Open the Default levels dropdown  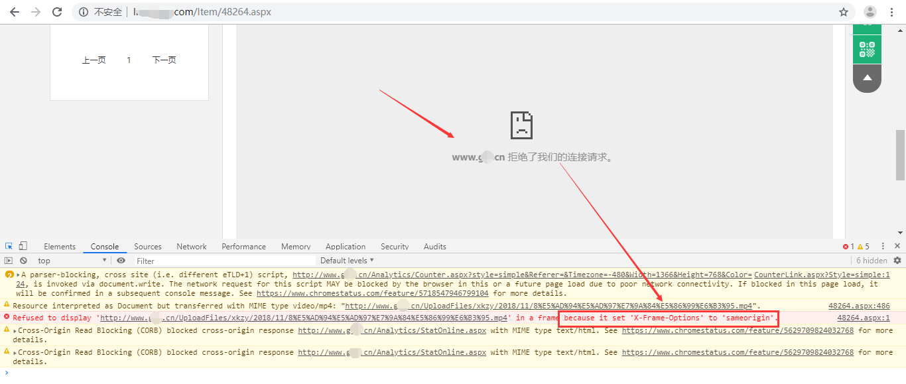pyautogui.click(x=347, y=261)
